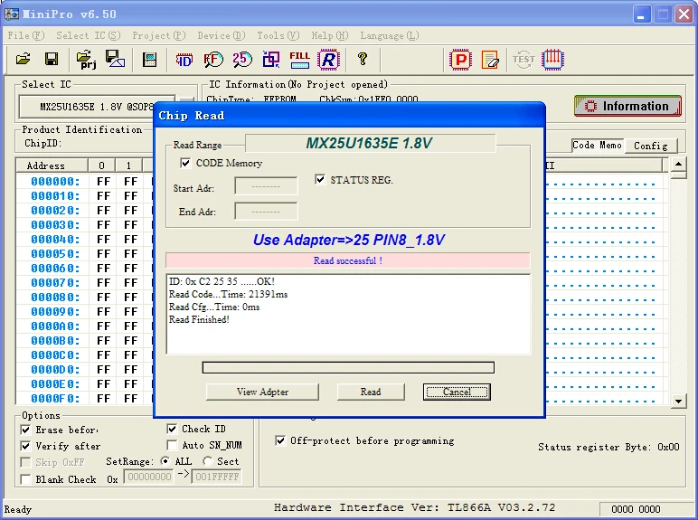Cancel the Chip Read dialog
698x520 pixels.
(x=457, y=392)
